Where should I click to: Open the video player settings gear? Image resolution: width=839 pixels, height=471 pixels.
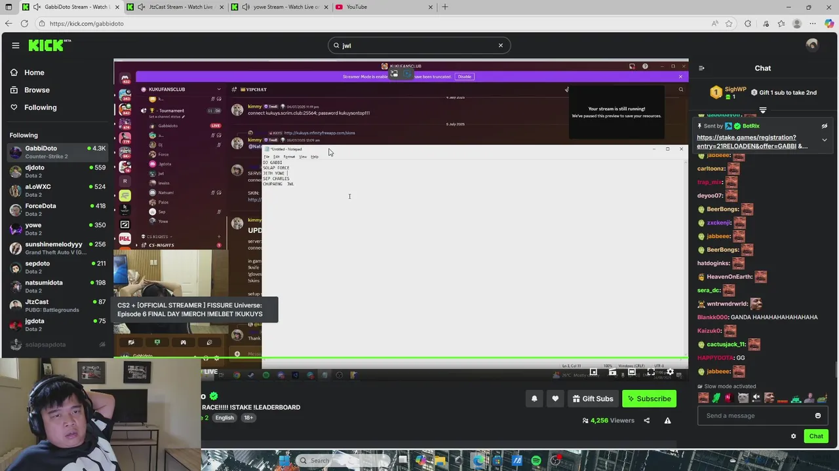pos(670,372)
